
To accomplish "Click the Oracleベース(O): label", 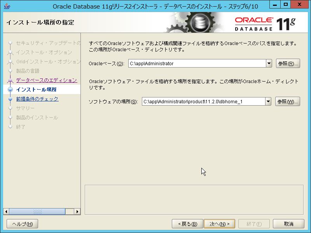I will pyautogui.click(x=107, y=64).
